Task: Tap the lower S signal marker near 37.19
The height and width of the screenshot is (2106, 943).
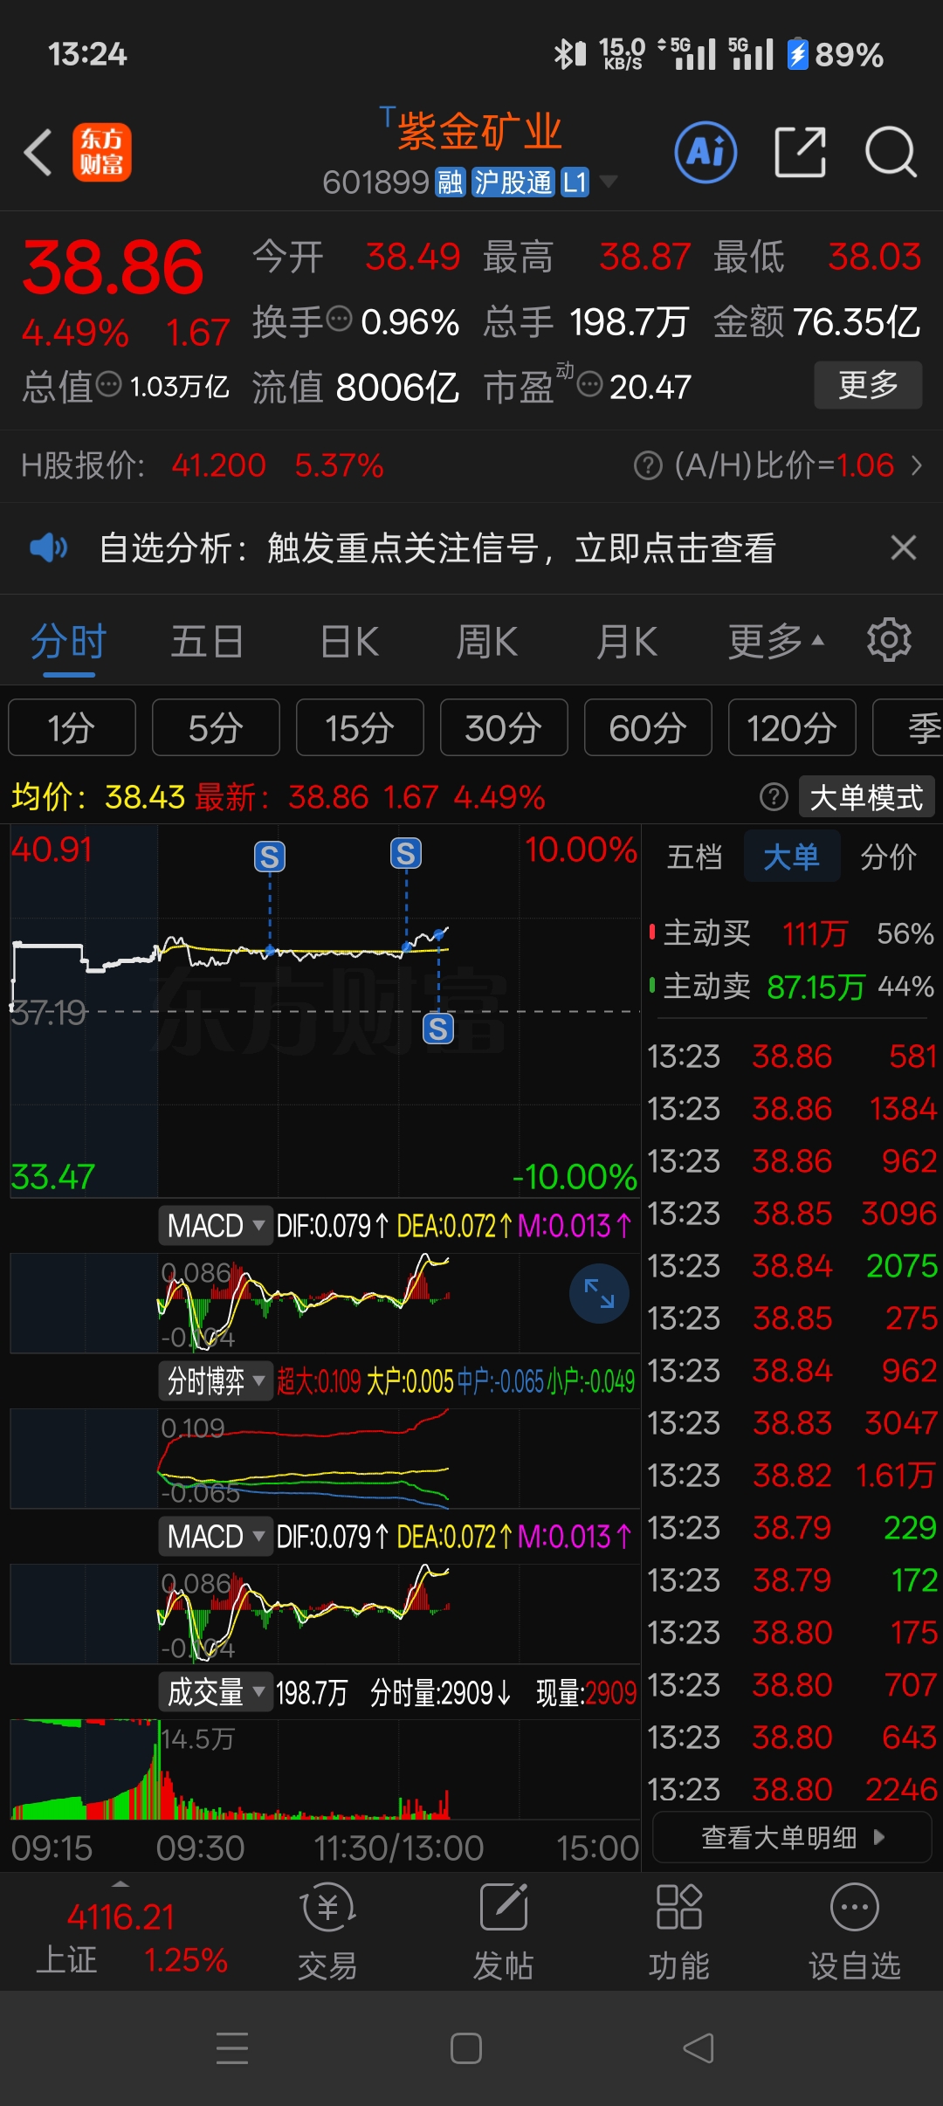Action: [x=438, y=1029]
